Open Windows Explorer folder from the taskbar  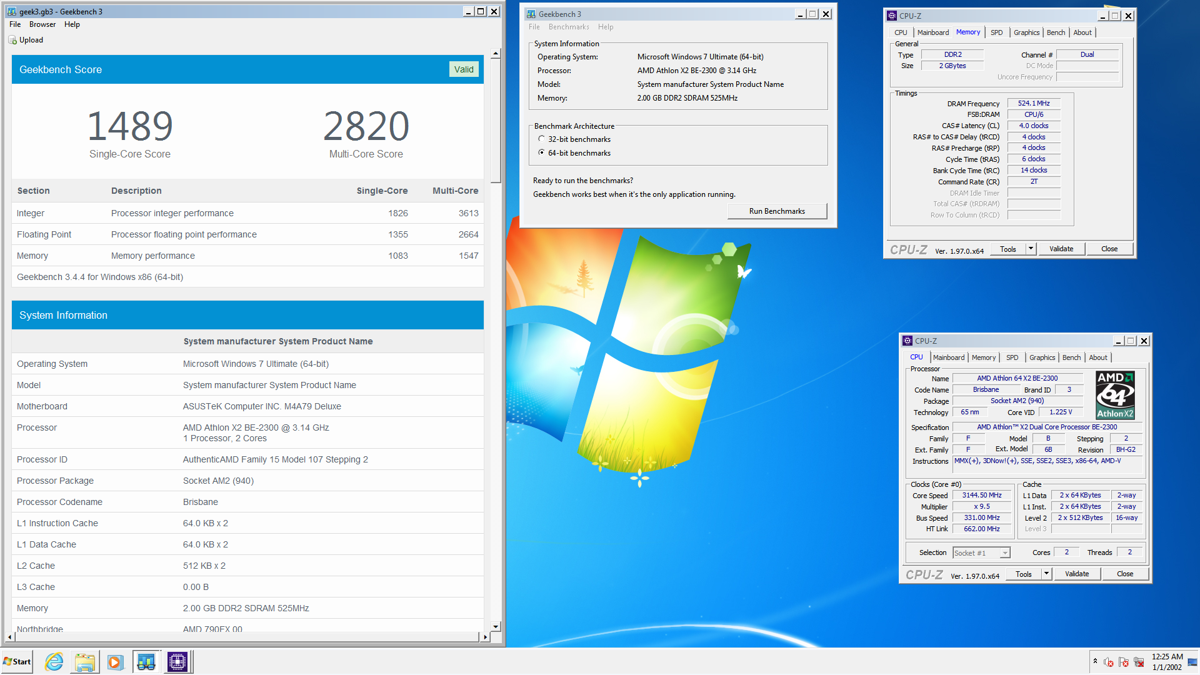[x=84, y=662]
